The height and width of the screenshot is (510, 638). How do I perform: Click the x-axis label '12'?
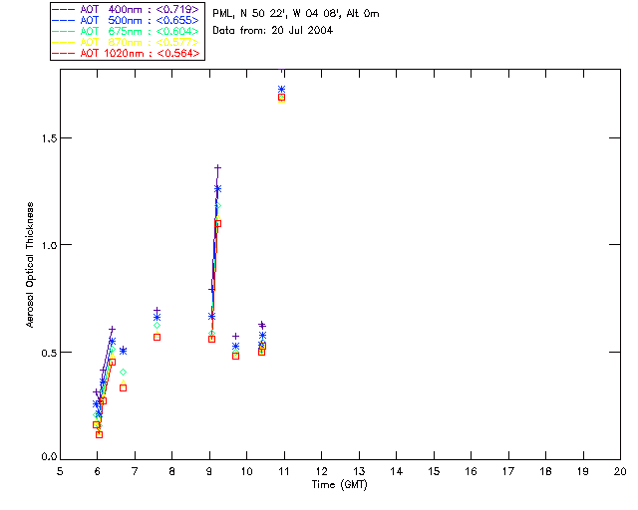[321, 471]
